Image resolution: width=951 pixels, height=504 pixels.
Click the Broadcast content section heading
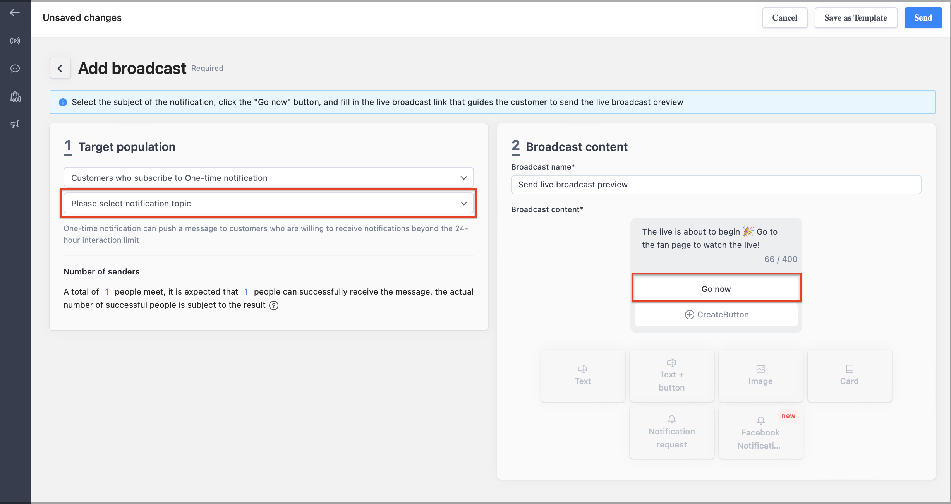click(577, 147)
